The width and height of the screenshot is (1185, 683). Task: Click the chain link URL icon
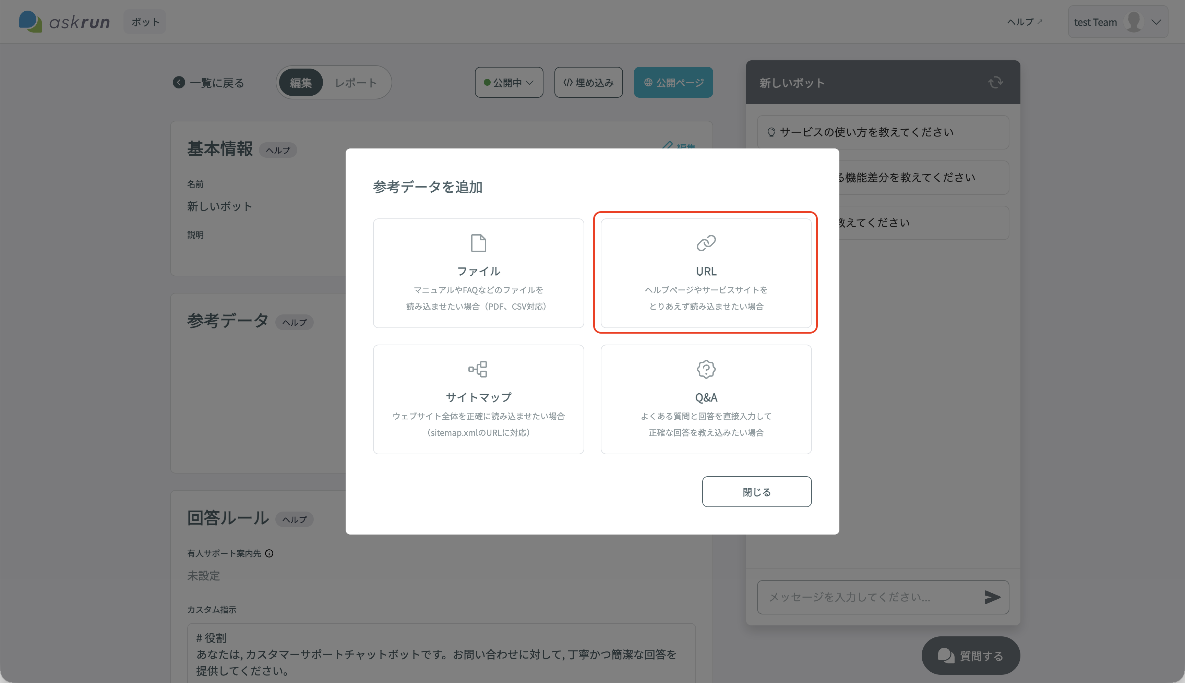706,243
